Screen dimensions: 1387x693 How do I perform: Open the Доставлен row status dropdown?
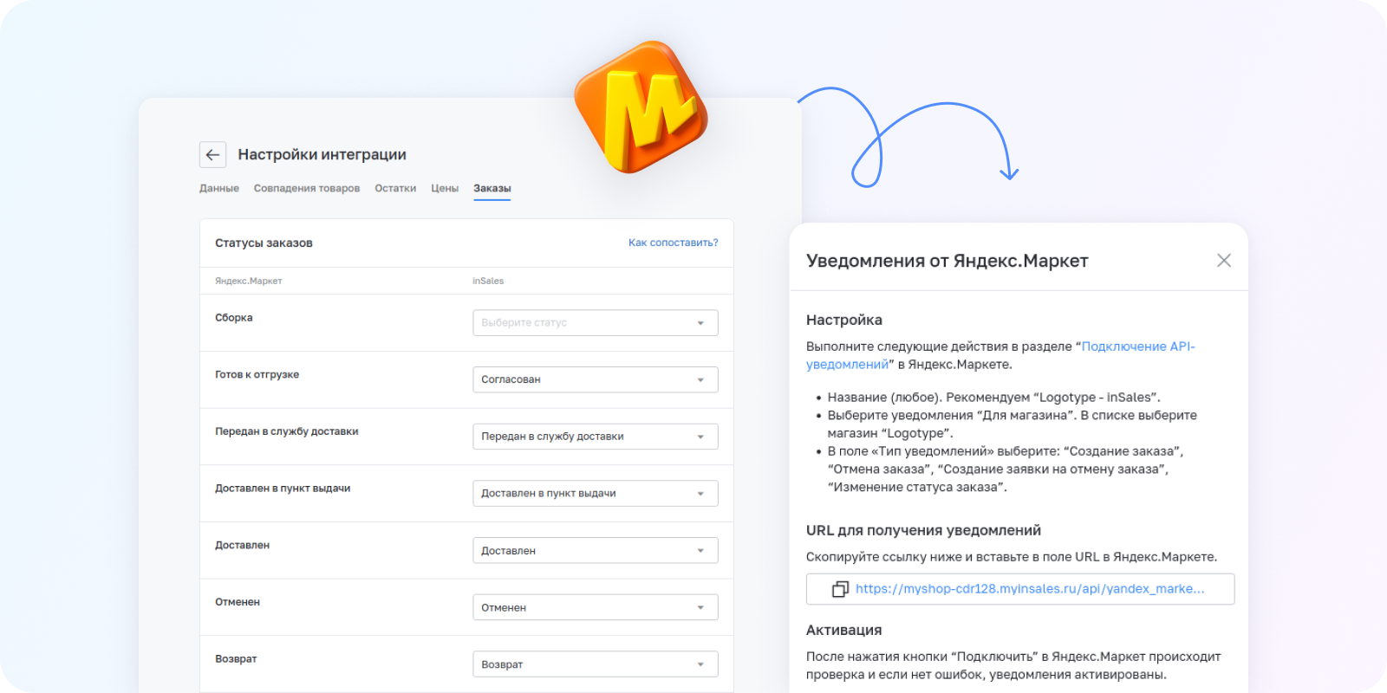596,550
